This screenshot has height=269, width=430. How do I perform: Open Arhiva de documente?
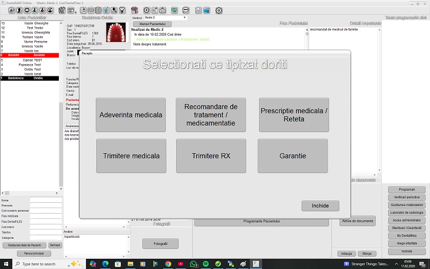(358, 221)
